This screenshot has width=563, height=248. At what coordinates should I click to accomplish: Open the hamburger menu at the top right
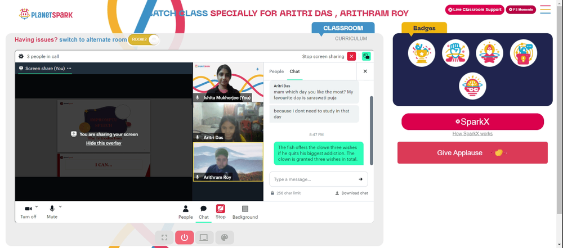click(x=545, y=10)
